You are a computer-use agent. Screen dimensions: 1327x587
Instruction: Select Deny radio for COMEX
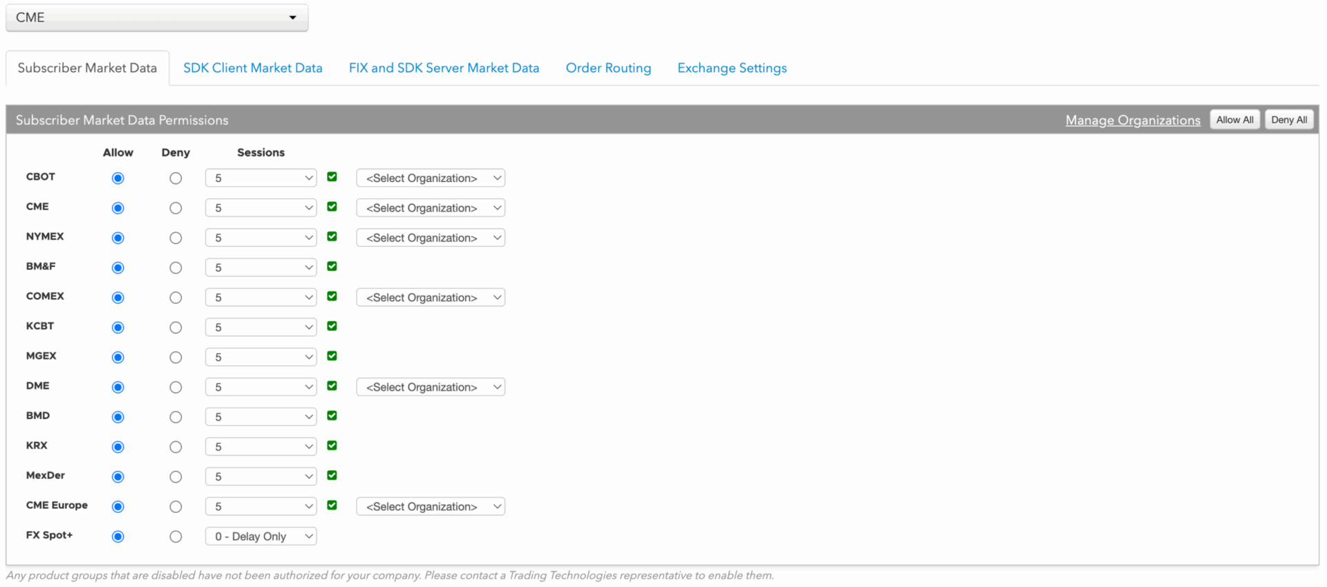tap(176, 297)
